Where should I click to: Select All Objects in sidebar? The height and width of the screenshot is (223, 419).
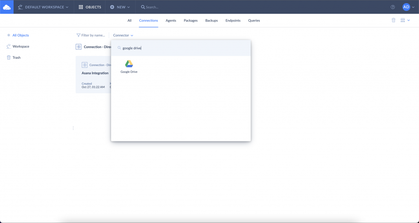(20, 35)
